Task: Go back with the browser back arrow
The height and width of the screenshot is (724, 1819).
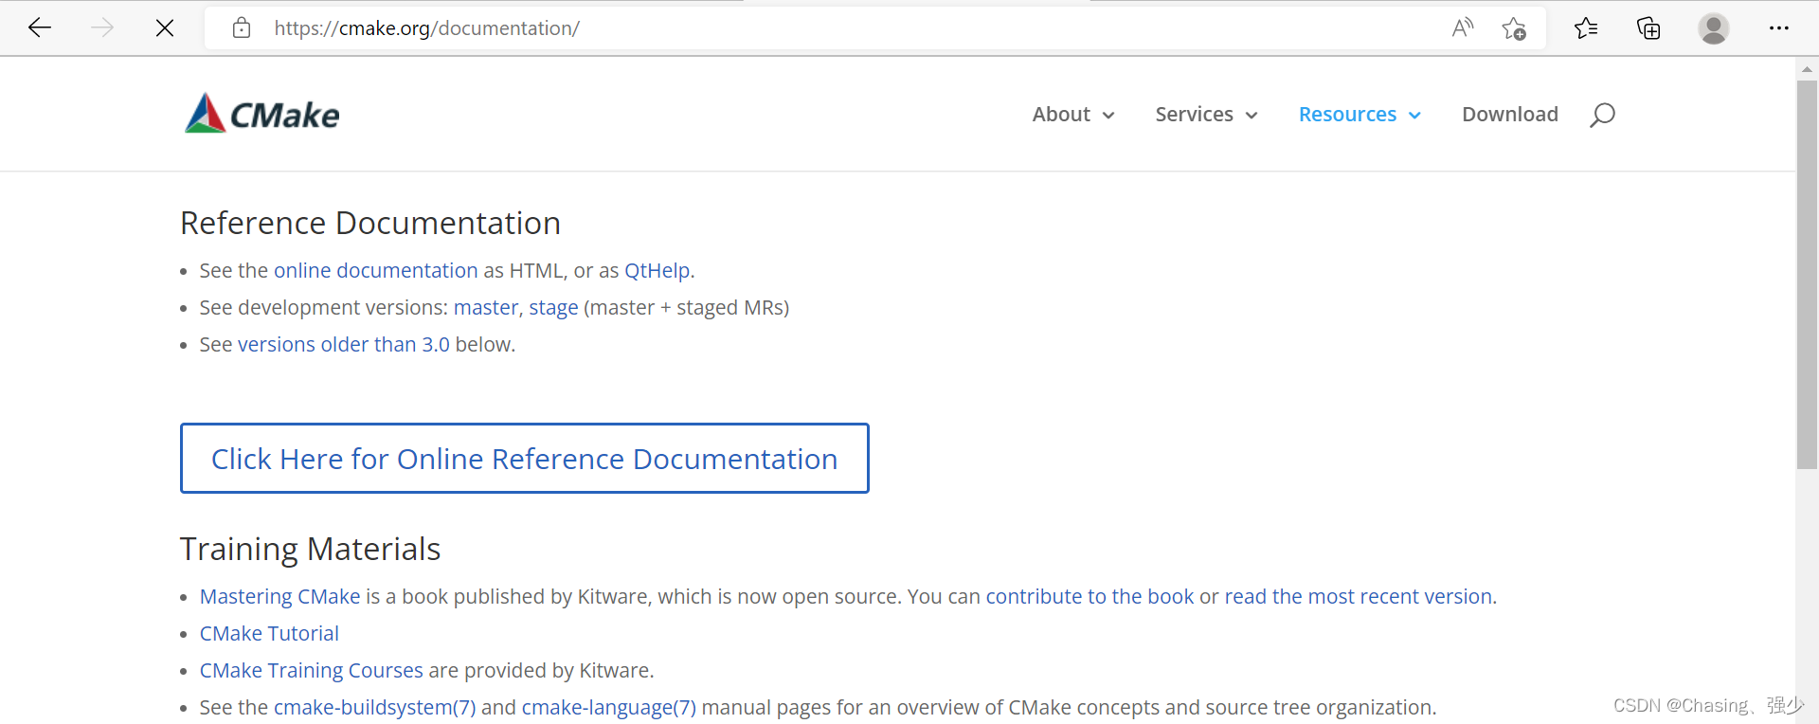Action: pyautogui.click(x=40, y=28)
